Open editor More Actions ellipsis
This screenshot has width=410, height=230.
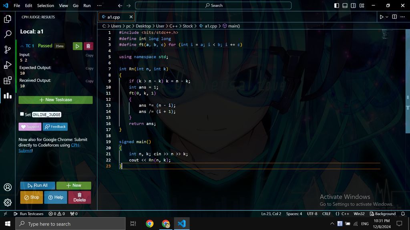click(x=403, y=17)
